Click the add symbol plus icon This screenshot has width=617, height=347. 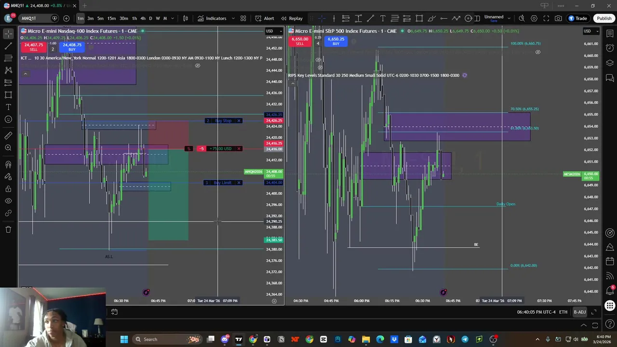[66, 18]
